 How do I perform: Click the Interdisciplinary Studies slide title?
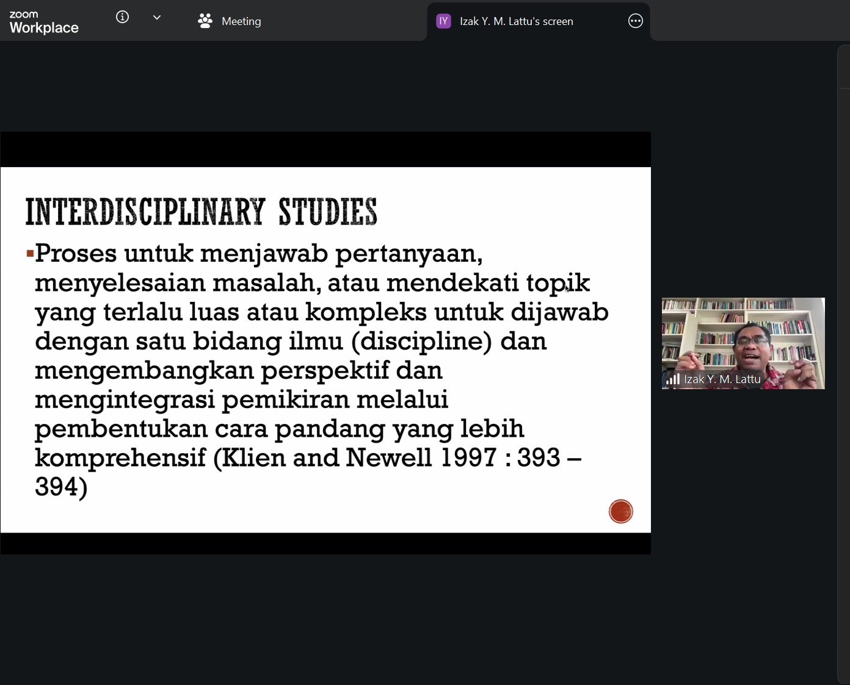coord(202,212)
